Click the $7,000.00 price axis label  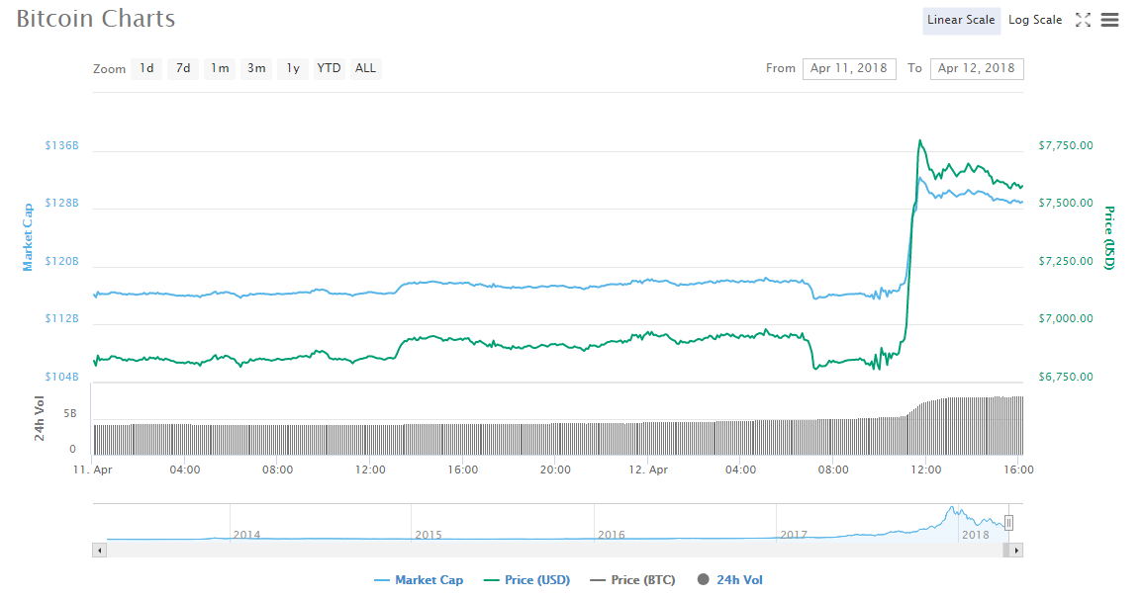coord(1066,319)
